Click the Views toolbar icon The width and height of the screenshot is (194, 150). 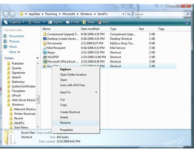point(29,22)
